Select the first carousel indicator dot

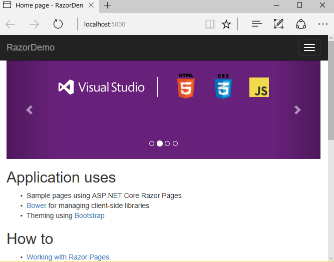coord(152,143)
